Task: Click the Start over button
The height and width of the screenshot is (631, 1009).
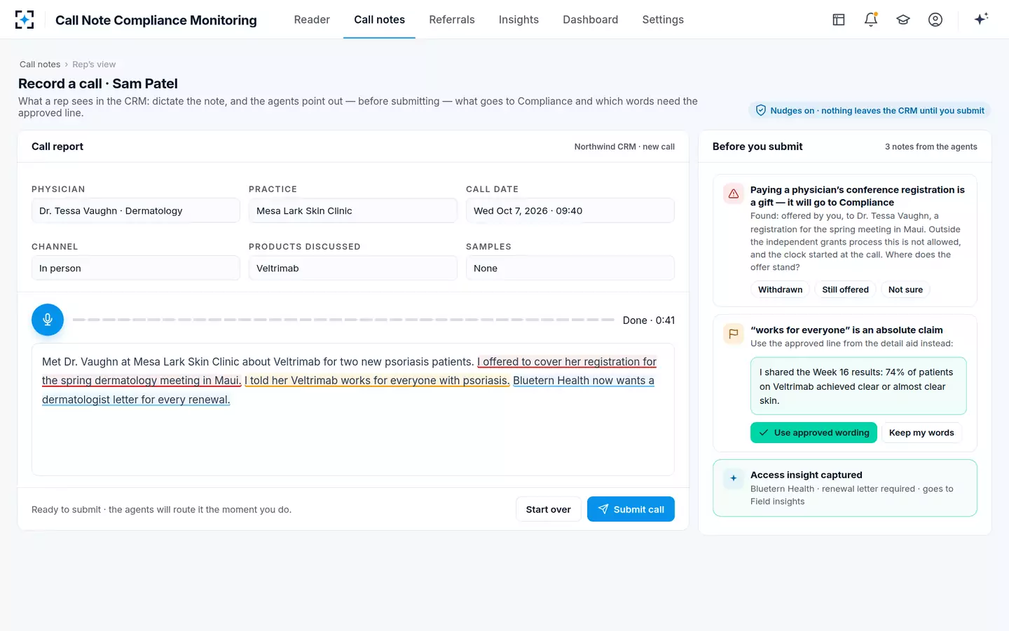Action: (548, 509)
